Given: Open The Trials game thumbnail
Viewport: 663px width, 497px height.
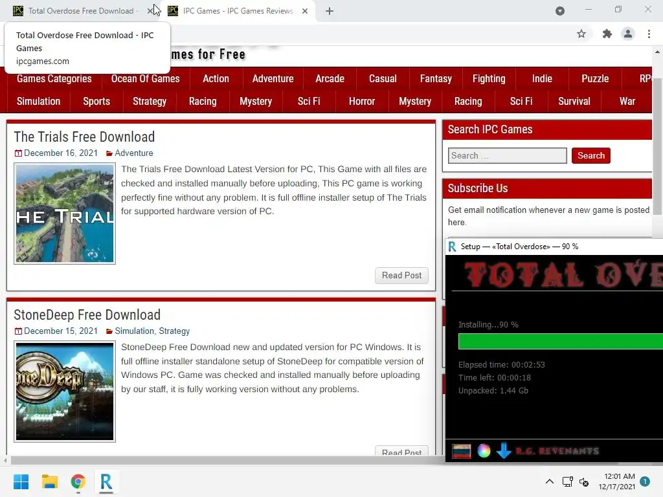Looking at the screenshot, I should pyautogui.click(x=65, y=214).
